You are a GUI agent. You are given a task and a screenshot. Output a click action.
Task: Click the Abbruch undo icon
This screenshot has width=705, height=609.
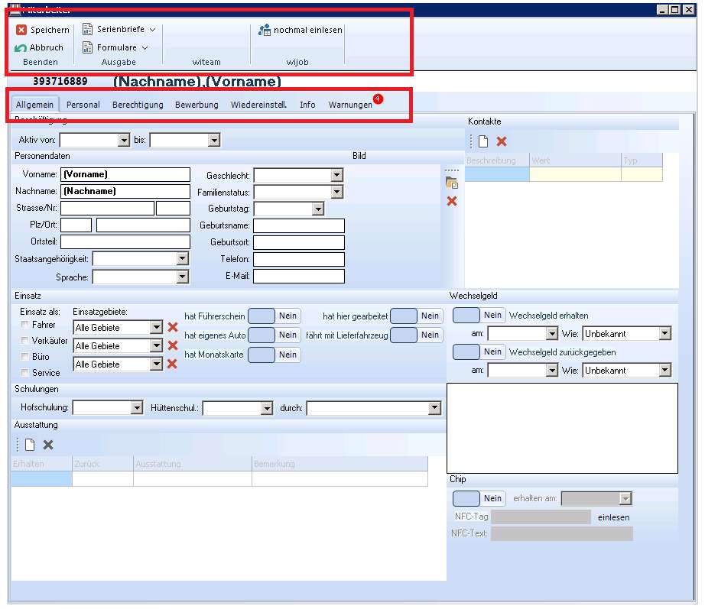tap(21, 48)
